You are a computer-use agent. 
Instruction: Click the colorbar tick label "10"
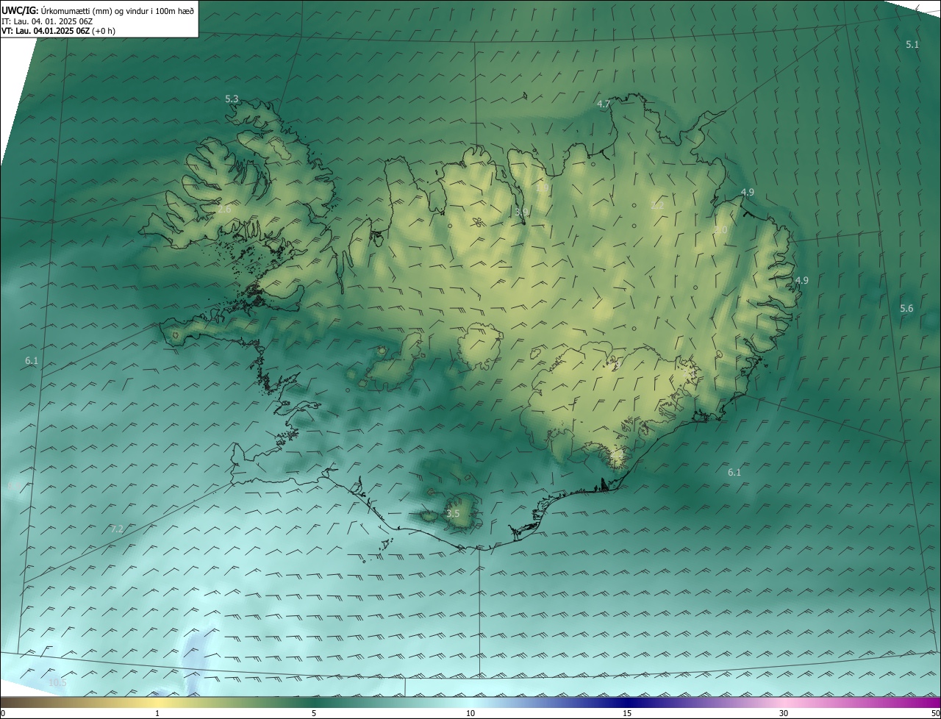click(470, 713)
